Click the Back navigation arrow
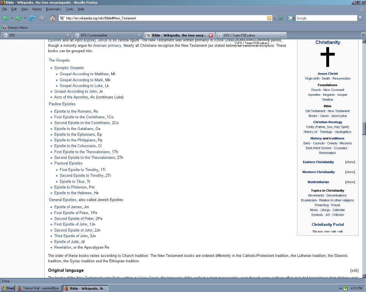366x292 pixels. click(5, 18)
